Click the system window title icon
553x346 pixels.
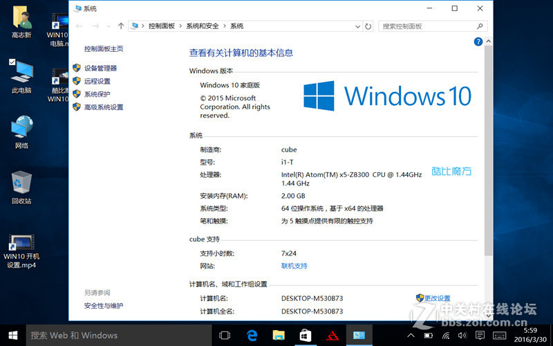(77, 8)
